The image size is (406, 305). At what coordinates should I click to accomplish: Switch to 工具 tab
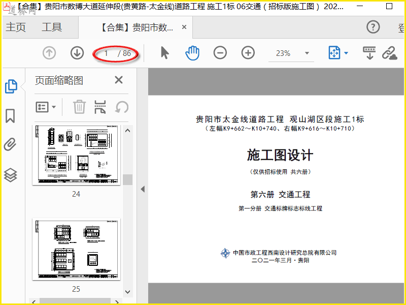[52, 27]
